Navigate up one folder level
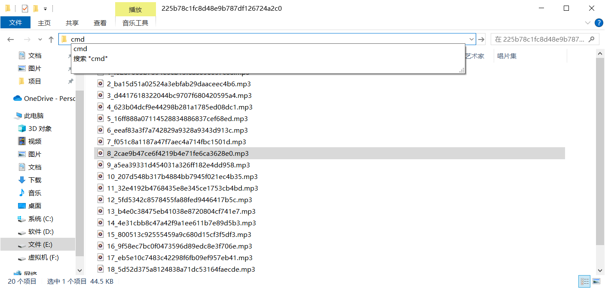Screen dimensions: 605x288 point(51,39)
